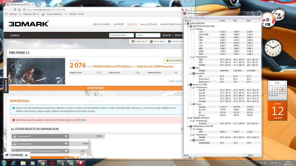Click the 3DMARK logo
The width and height of the screenshot is (296, 166).
[29, 24]
